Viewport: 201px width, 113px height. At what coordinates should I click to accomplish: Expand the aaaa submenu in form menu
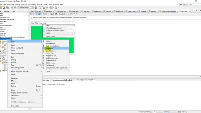[x=74, y=33]
